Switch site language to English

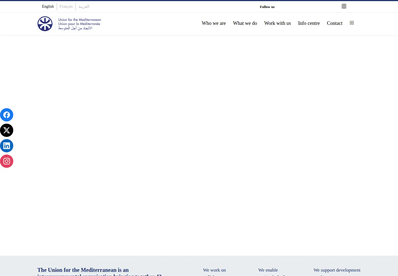48,6
